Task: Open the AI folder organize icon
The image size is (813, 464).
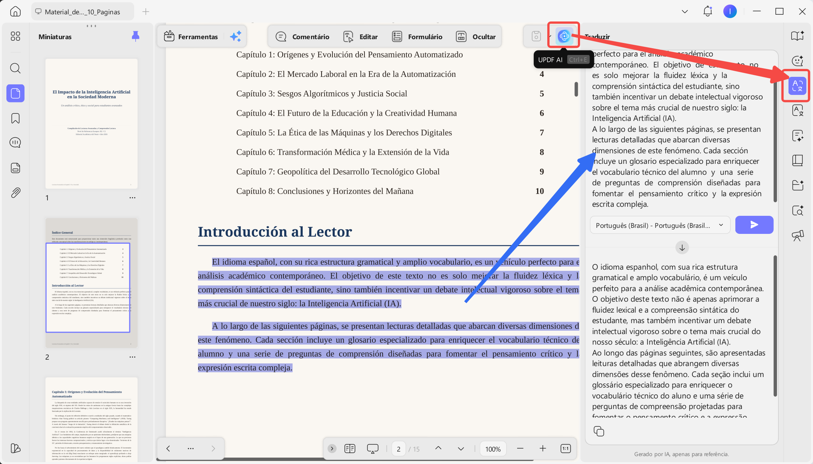Action: (x=798, y=185)
